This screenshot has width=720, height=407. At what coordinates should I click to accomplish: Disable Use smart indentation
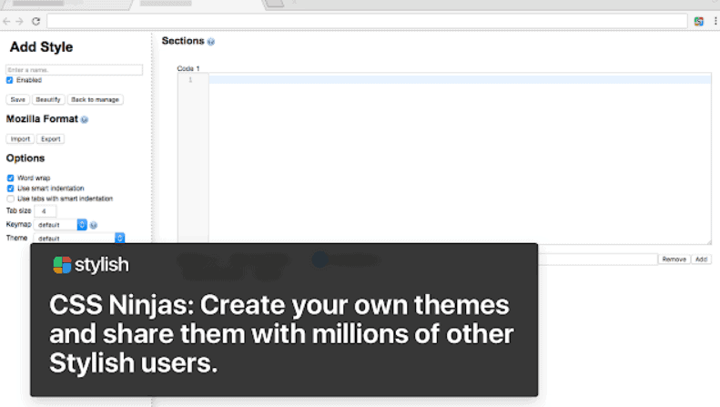[x=11, y=188]
